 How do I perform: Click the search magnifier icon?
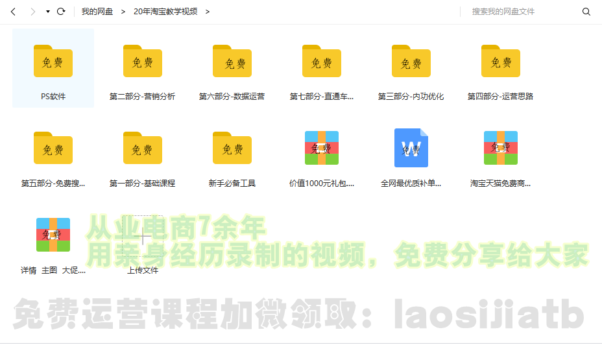[x=586, y=12]
